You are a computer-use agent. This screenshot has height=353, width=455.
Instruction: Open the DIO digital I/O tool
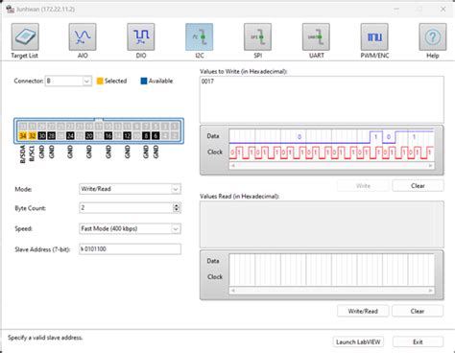click(x=141, y=37)
